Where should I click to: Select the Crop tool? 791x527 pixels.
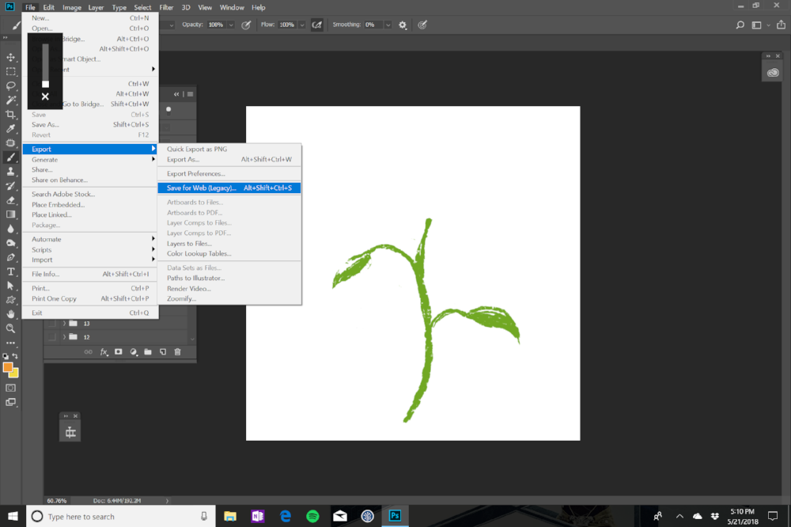point(10,115)
